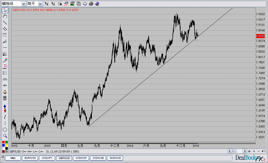Open the chart type dropdown 蜡烛线
The height and width of the screenshot is (163, 268).
pos(24,4)
